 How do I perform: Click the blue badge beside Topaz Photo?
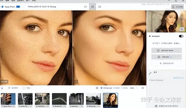tap(18, 7)
